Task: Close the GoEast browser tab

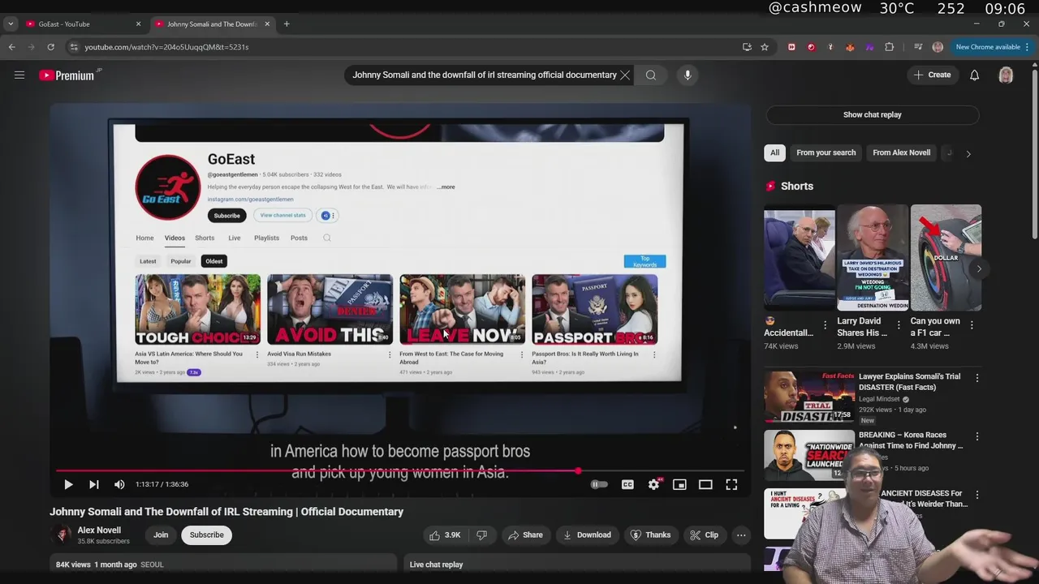Action: pyautogui.click(x=138, y=24)
